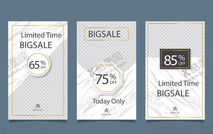Click BIGSALE heading on left card

tap(36, 45)
